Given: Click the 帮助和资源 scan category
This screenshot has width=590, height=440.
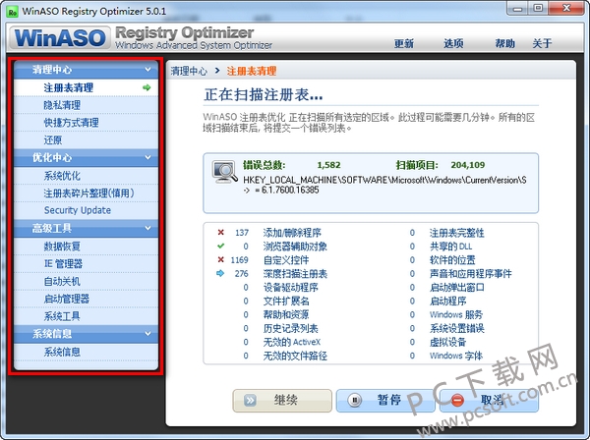Looking at the screenshot, I should (x=286, y=314).
